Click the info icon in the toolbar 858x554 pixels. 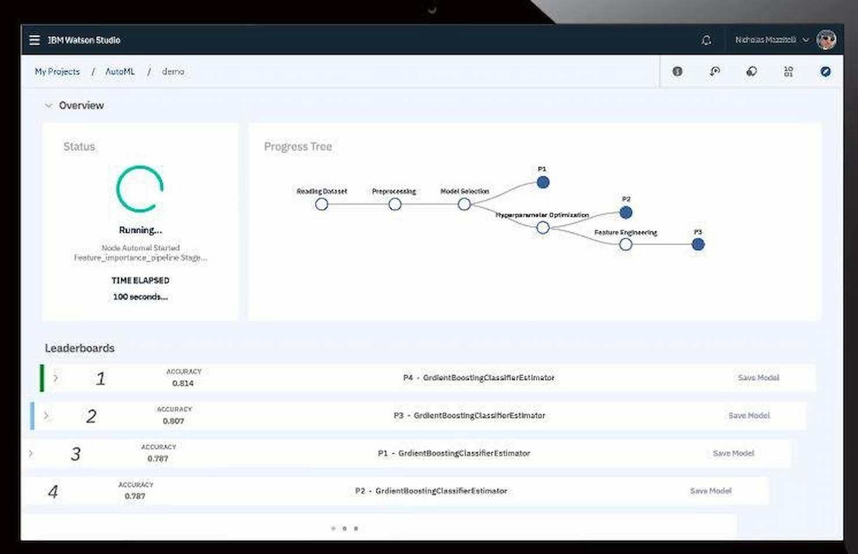point(677,71)
